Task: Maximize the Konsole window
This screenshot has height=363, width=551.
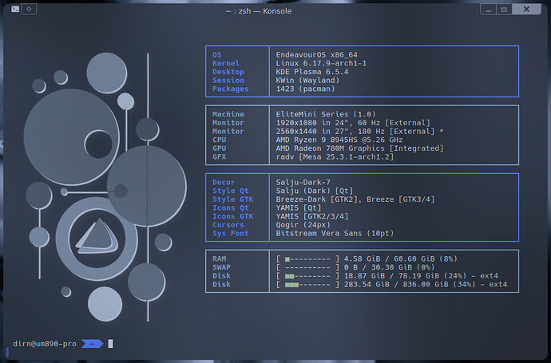Action: (505, 9)
